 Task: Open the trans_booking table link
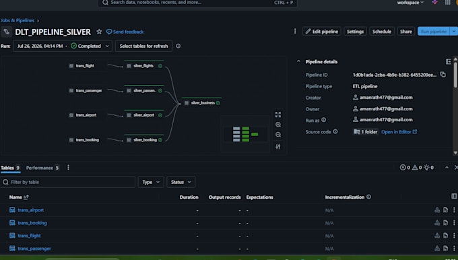(32, 223)
